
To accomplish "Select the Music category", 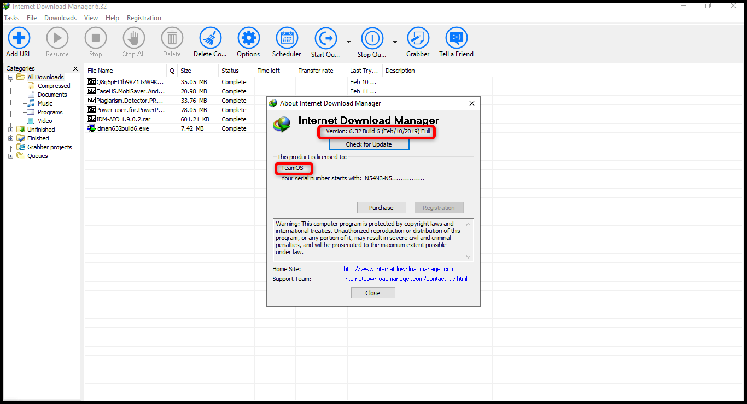I will 45,103.
